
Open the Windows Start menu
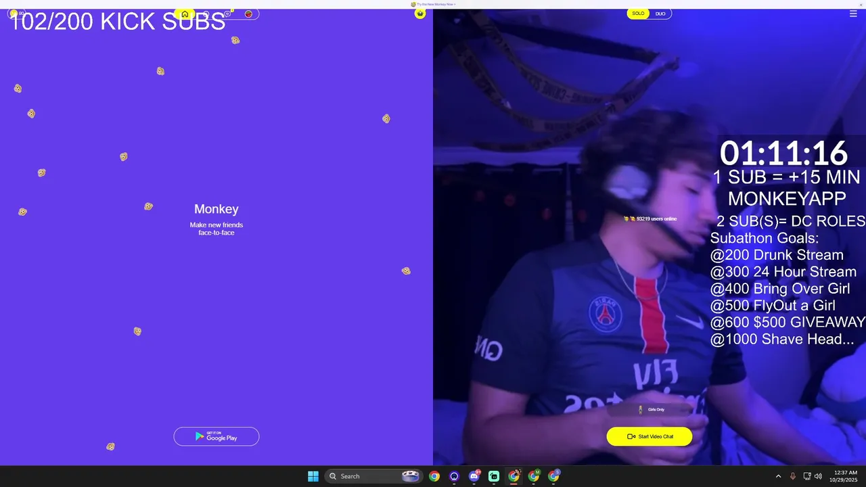tap(313, 476)
